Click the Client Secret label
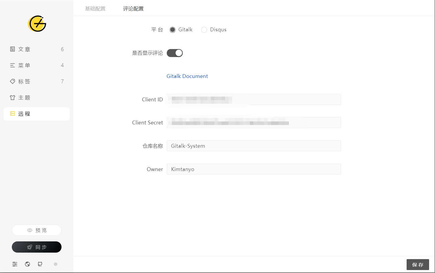 [x=148, y=123]
